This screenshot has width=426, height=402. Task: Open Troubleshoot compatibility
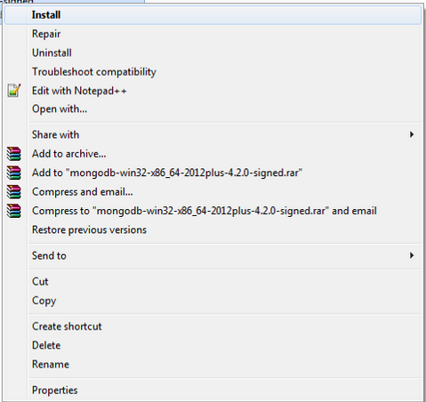tap(213, 72)
